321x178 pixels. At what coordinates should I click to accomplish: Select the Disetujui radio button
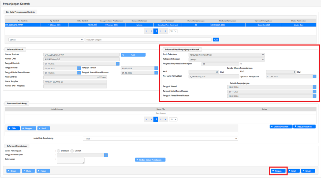58,150
